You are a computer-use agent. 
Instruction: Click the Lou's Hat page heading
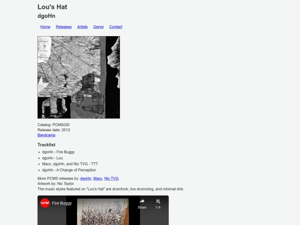tap(52, 7)
